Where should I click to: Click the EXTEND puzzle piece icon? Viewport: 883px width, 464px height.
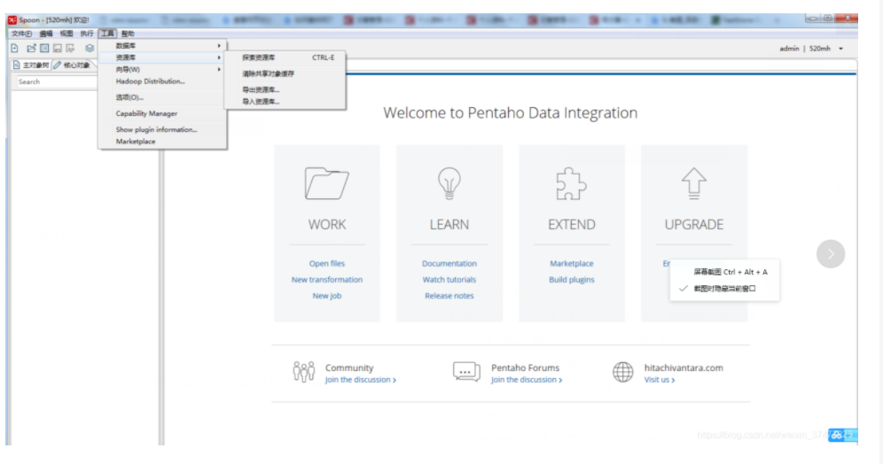571,184
